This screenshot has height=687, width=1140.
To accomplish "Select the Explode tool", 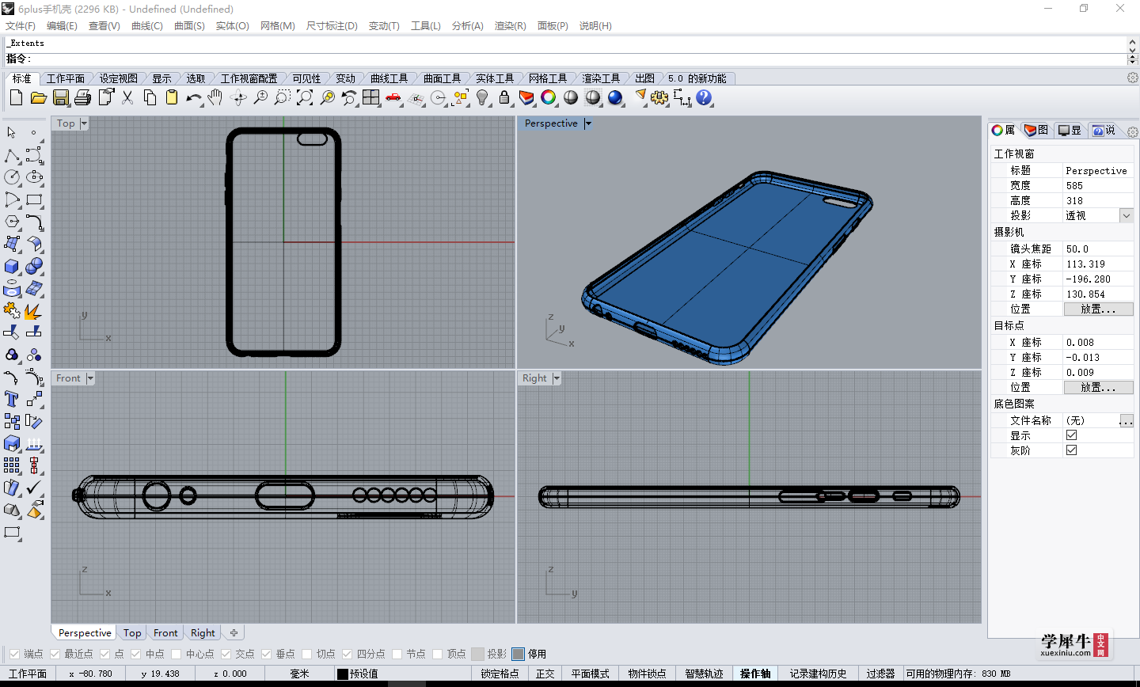I will (x=34, y=310).
